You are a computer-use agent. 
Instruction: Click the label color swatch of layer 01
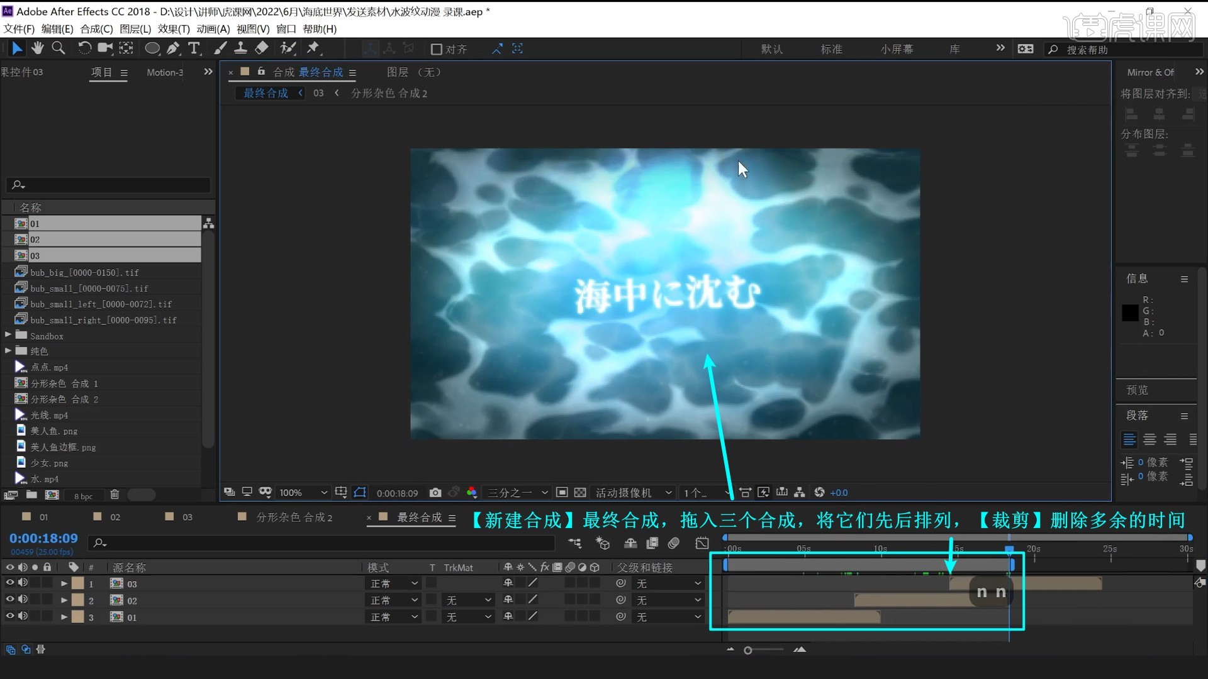(78, 617)
